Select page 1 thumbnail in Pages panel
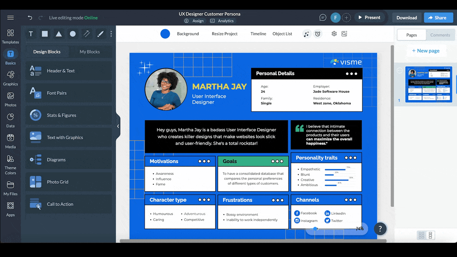The height and width of the screenshot is (257, 457). point(429,84)
